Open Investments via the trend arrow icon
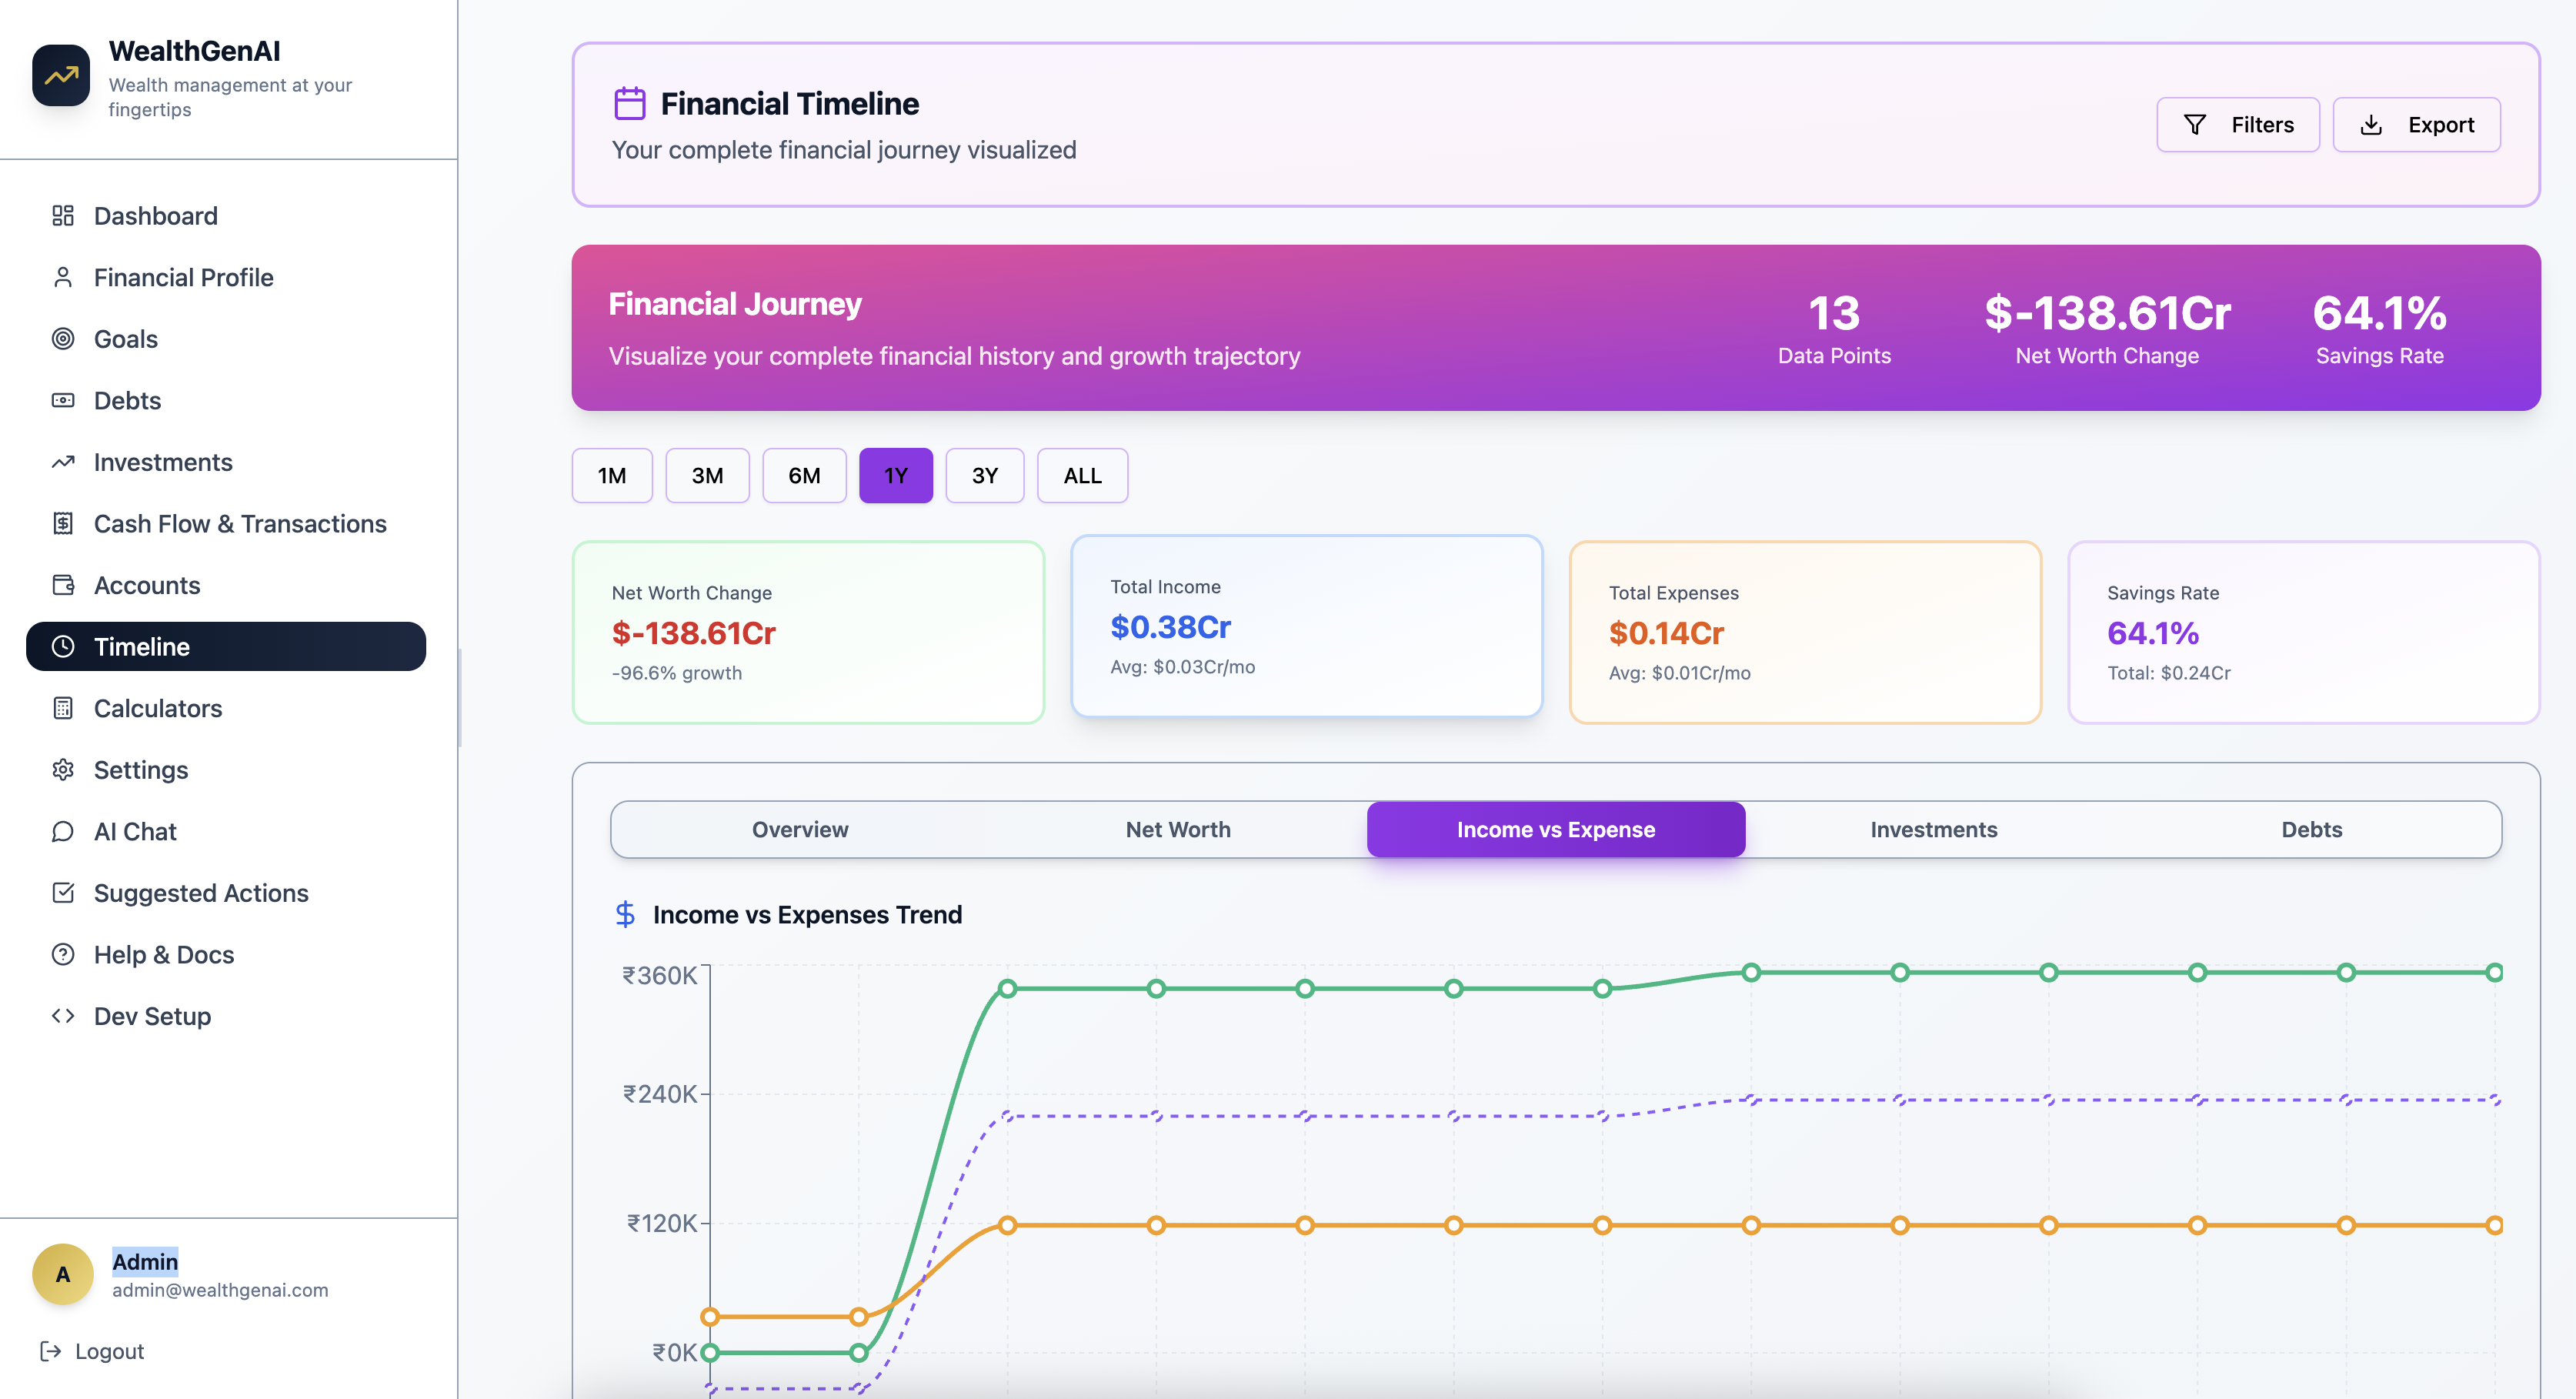Screen dimensions: 2576x1399 pyautogui.click(x=63, y=461)
